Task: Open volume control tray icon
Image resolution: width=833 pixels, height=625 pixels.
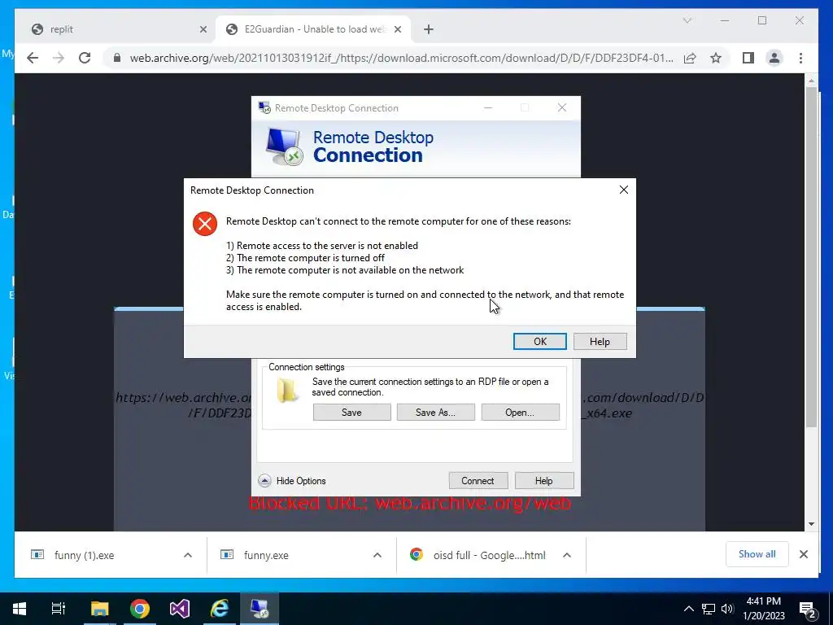Action: (x=727, y=609)
